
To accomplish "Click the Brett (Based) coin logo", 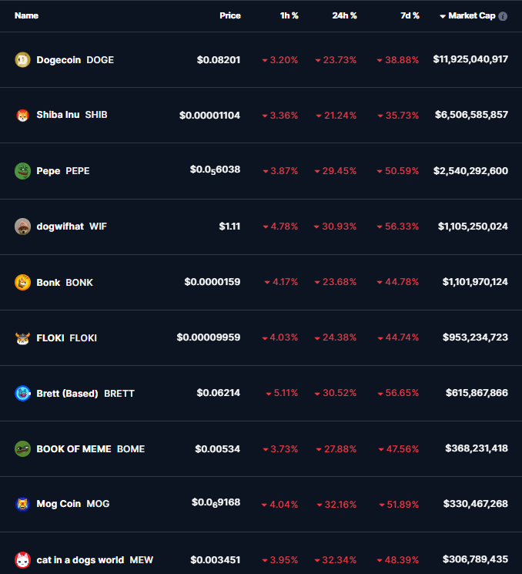I will point(22,394).
